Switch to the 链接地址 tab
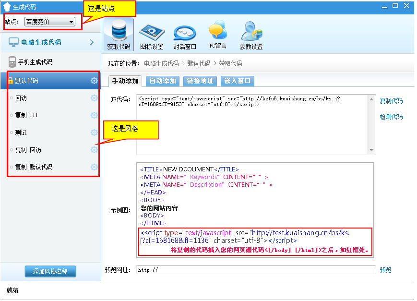 pos(200,81)
